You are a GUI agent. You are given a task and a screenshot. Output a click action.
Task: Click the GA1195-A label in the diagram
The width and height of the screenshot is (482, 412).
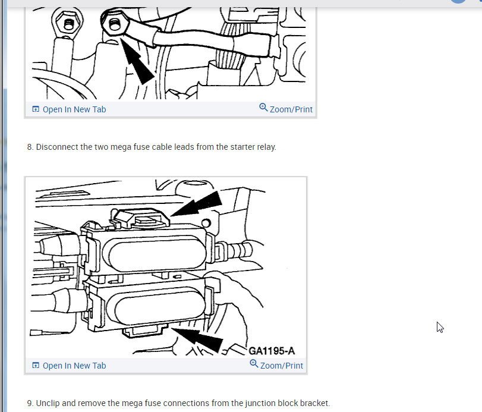pyautogui.click(x=272, y=351)
